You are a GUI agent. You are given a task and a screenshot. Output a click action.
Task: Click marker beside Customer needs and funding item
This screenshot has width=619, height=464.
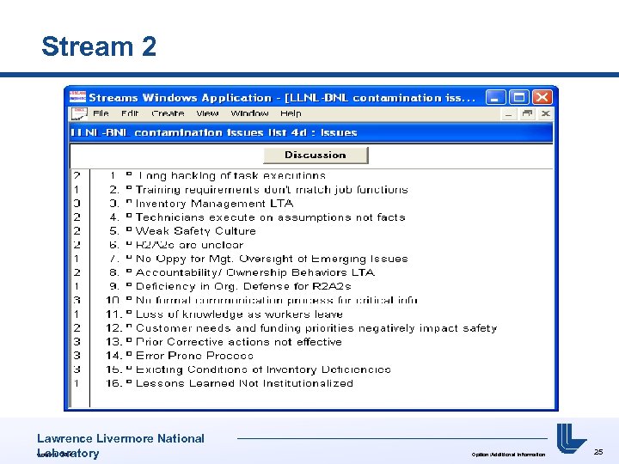coord(129,327)
